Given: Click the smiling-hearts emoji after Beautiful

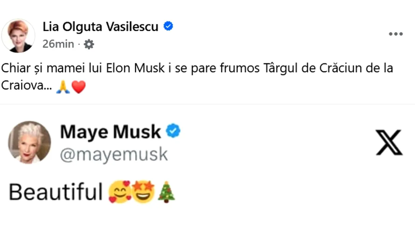Looking at the screenshot, I should pyautogui.click(x=120, y=191).
